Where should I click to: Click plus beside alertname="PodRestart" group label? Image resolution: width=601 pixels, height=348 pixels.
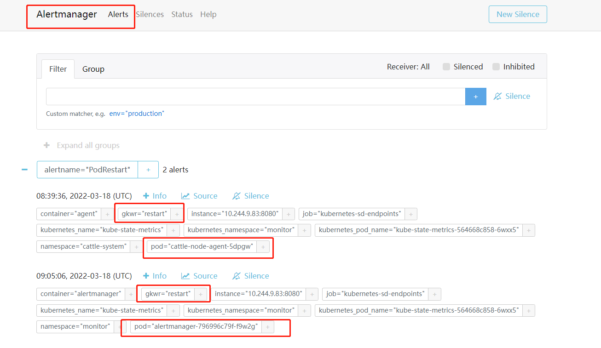point(148,170)
